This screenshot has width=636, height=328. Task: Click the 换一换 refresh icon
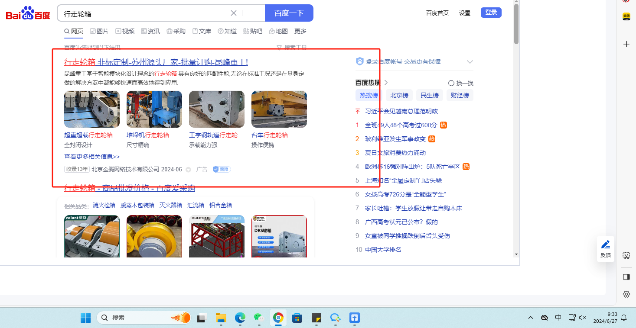[451, 83]
